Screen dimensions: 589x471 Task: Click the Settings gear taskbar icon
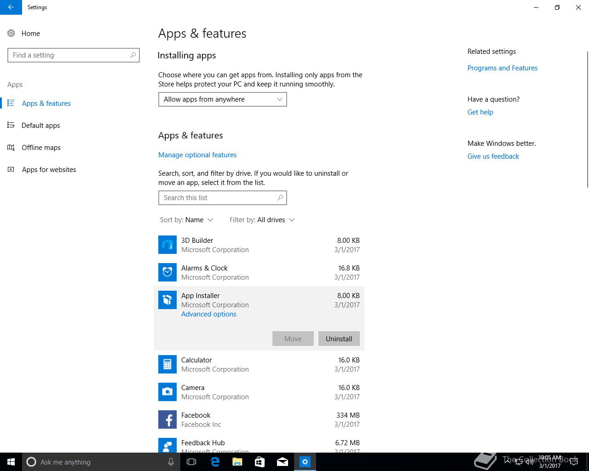tap(305, 462)
